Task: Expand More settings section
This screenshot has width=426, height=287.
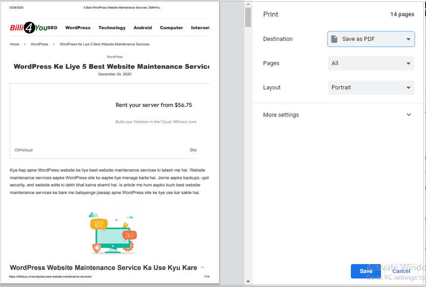Action: [x=337, y=115]
